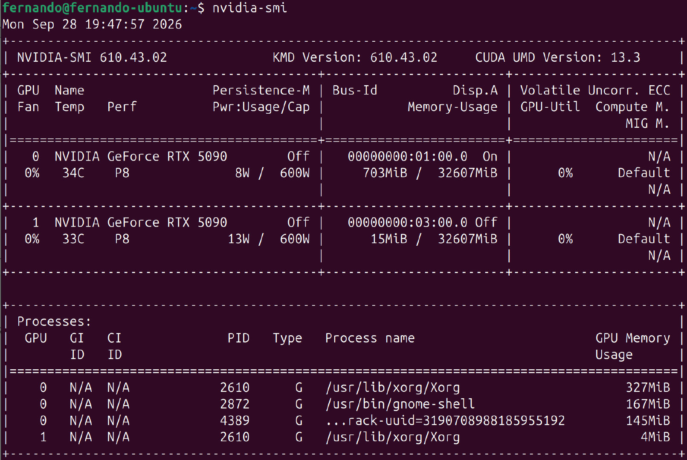Click the Processes: section label

(x=54, y=322)
